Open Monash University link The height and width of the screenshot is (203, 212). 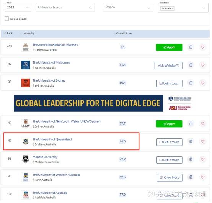[x=45, y=157]
